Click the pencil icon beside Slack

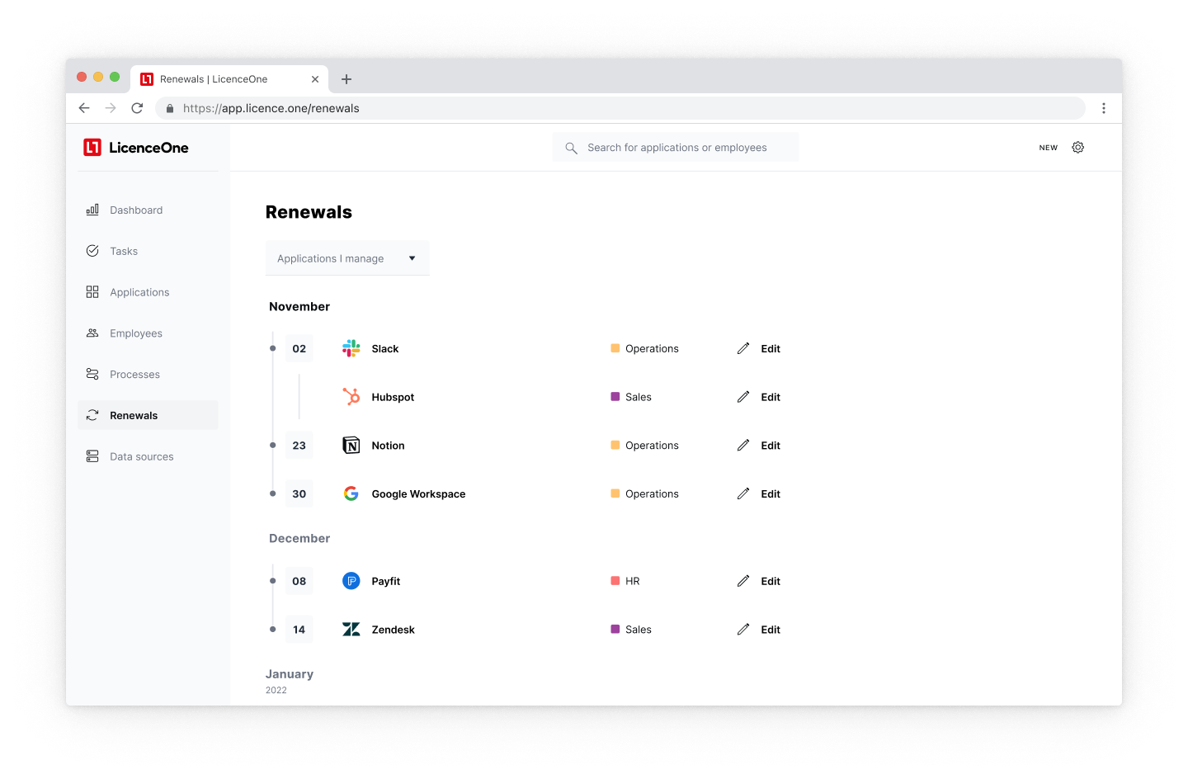pos(743,348)
